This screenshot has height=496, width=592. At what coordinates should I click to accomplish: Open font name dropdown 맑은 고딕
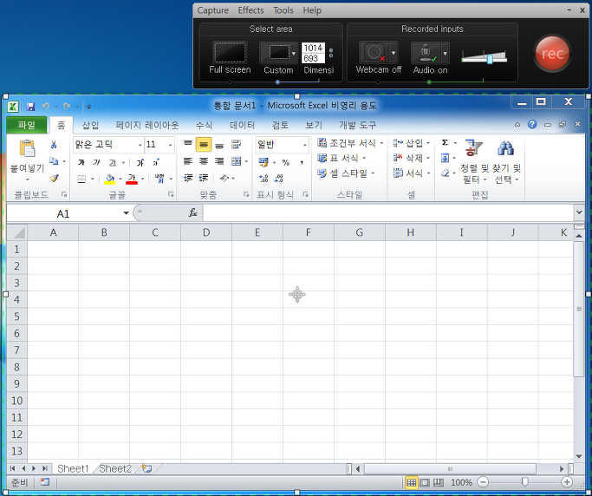140,145
